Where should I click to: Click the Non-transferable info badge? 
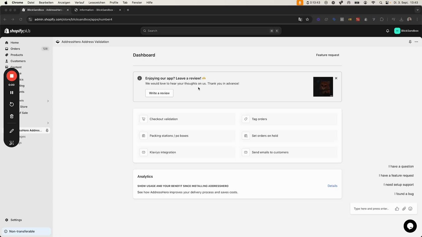click(x=26, y=231)
